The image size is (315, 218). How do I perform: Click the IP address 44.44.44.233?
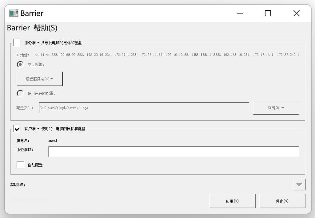(x=46, y=55)
